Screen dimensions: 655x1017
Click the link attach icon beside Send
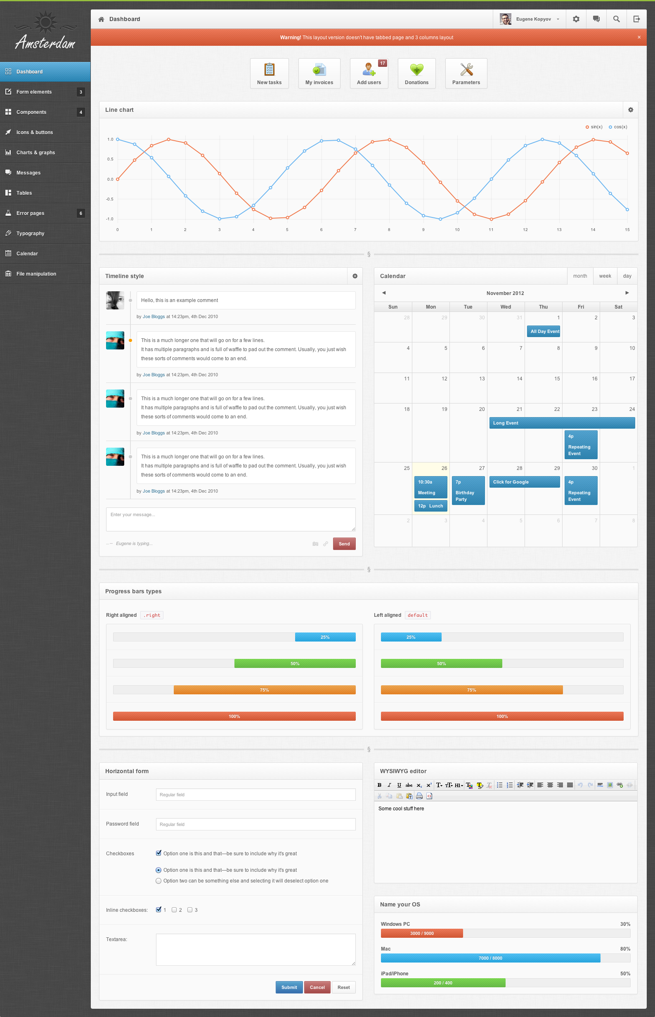[x=326, y=544]
